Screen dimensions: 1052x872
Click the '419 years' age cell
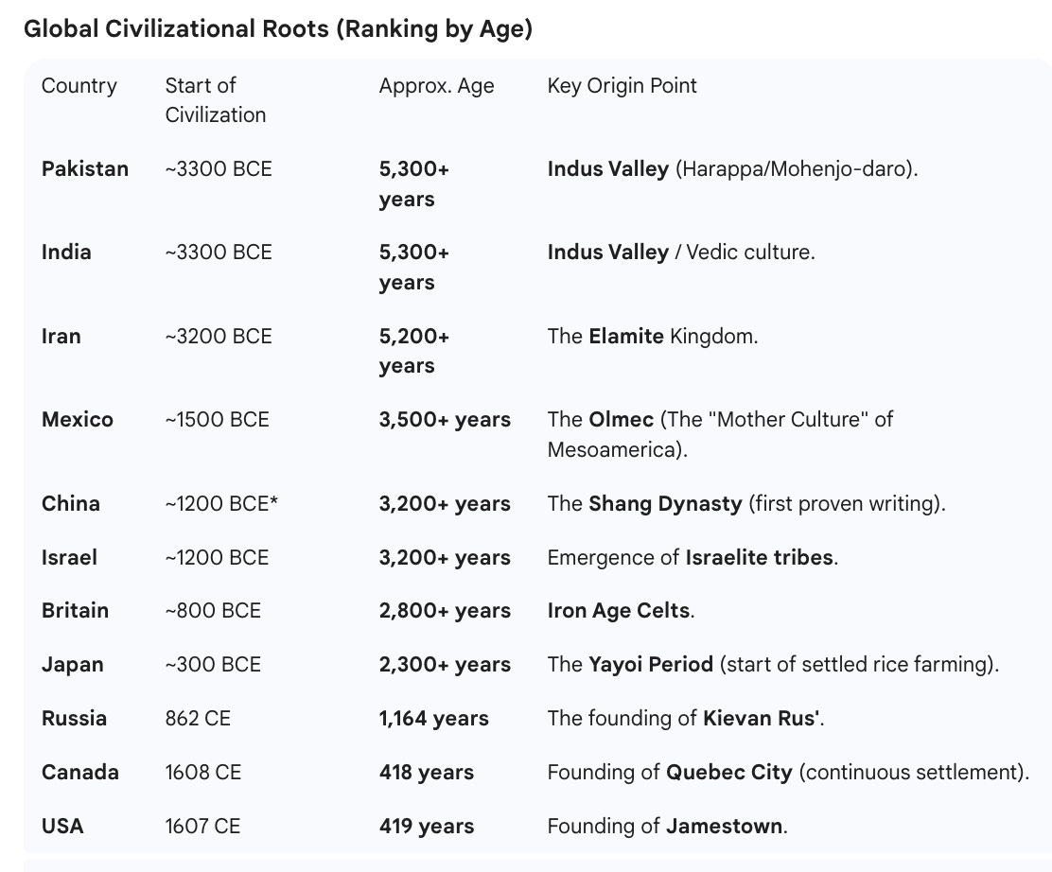tap(427, 826)
